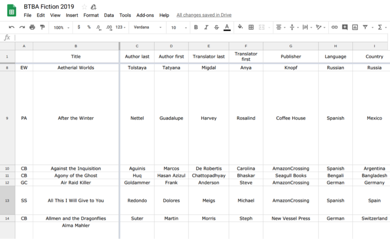This screenshot has height=239, width=390.
Task: Open the Borders tool
Action: click(x=251, y=27)
